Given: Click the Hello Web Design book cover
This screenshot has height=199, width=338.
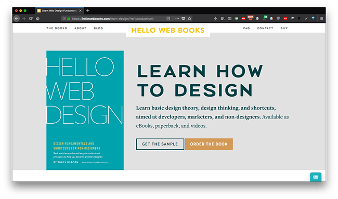Looking at the screenshot, I should click(x=85, y=110).
